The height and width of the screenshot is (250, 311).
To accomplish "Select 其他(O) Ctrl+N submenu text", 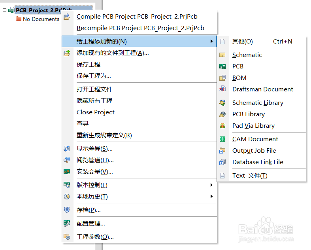I will tap(262, 42).
